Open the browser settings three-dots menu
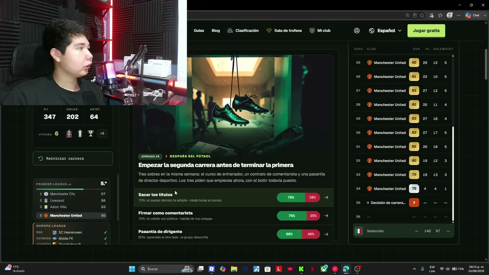 click(x=459, y=15)
